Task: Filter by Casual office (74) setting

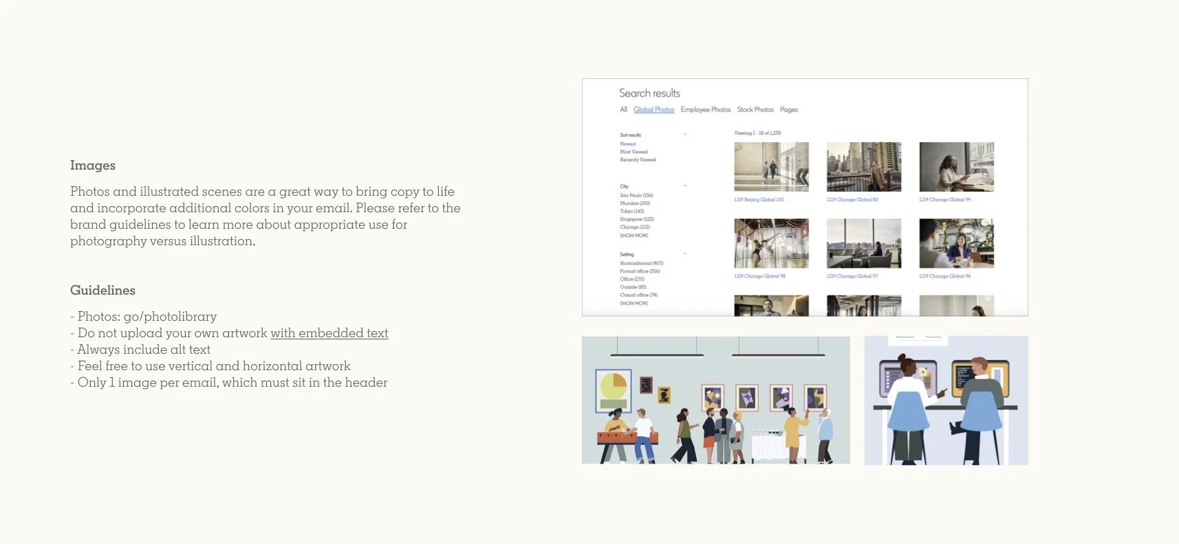Action: point(638,295)
